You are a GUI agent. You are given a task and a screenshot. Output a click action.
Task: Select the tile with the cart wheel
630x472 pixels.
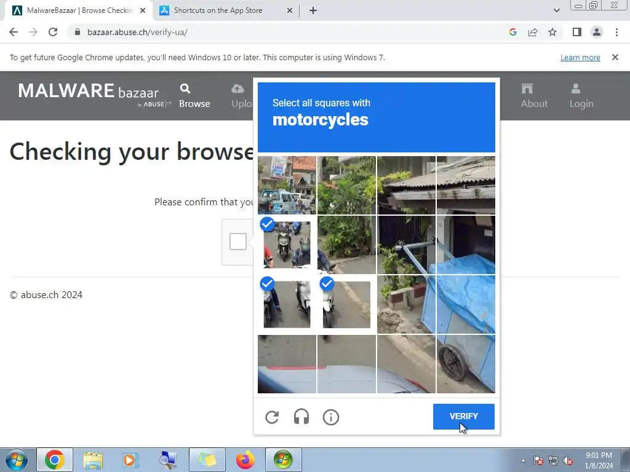(x=466, y=364)
